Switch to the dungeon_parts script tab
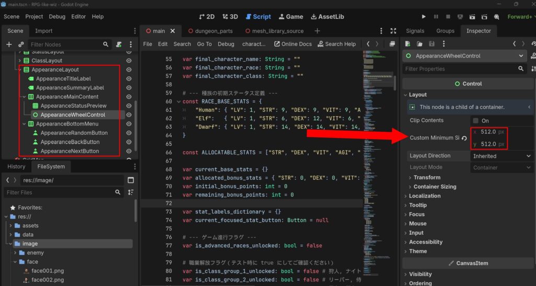536x286 pixels. 210,31
